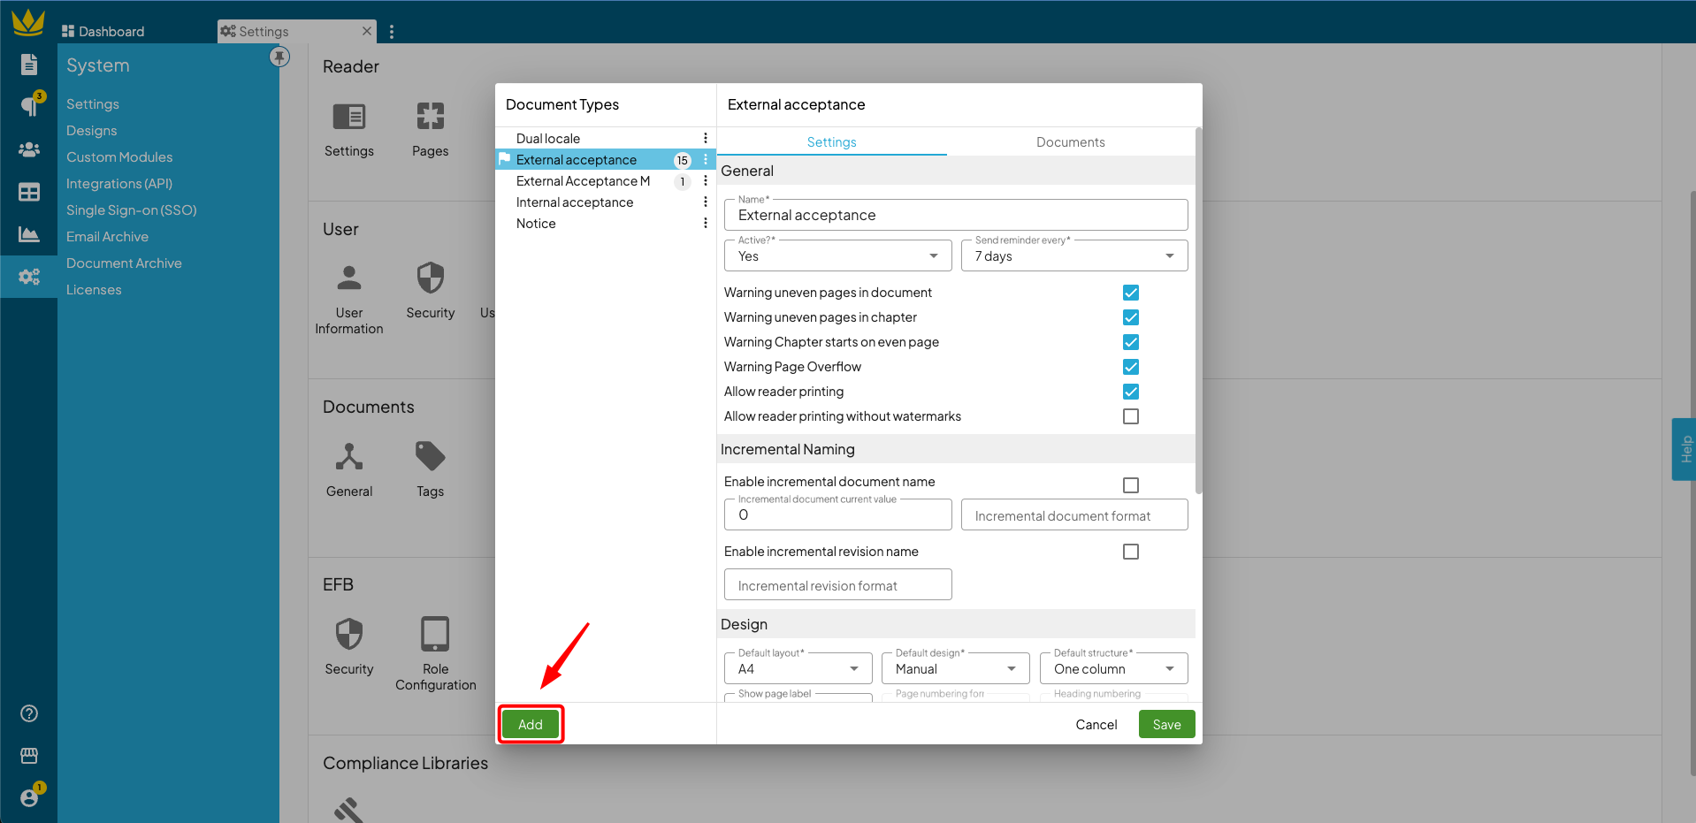
Task: Open the users group icon in sidebar
Action: click(x=29, y=149)
